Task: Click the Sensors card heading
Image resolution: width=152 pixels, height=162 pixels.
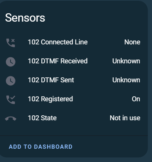Action: (25, 18)
